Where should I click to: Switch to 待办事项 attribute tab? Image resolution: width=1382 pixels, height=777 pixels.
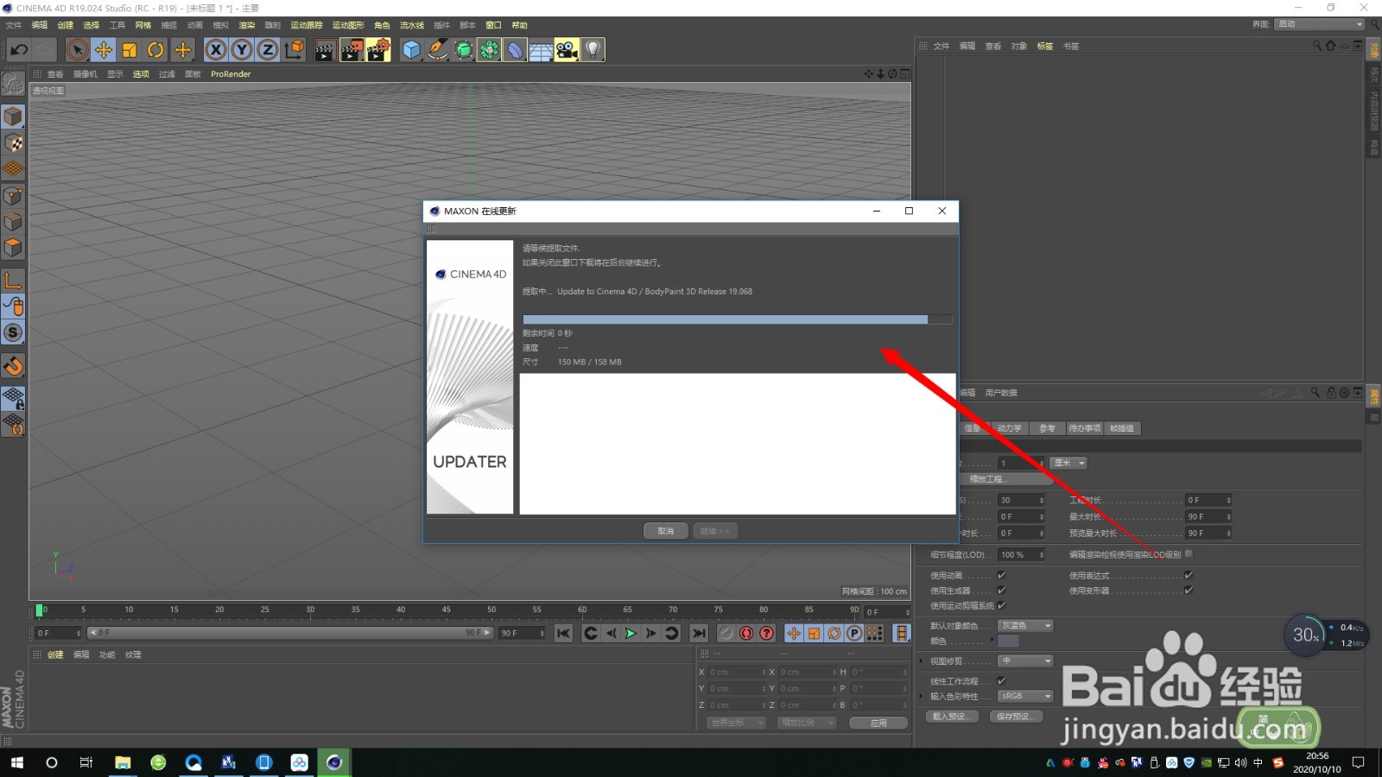pyautogui.click(x=1084, y=428)
